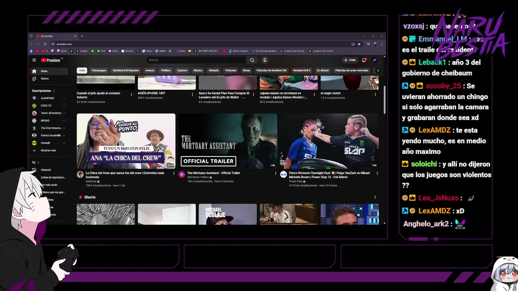Open the Crear dropdown button
Image resolution: width=518 pixels, height=291 pixels.
coord(350,60)
